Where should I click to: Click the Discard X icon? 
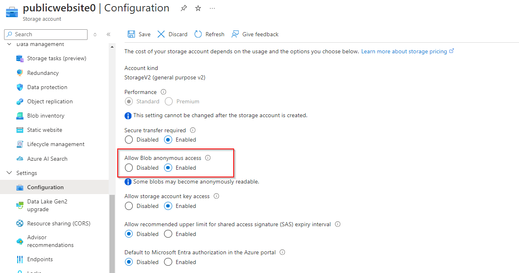tap(162, 34)
